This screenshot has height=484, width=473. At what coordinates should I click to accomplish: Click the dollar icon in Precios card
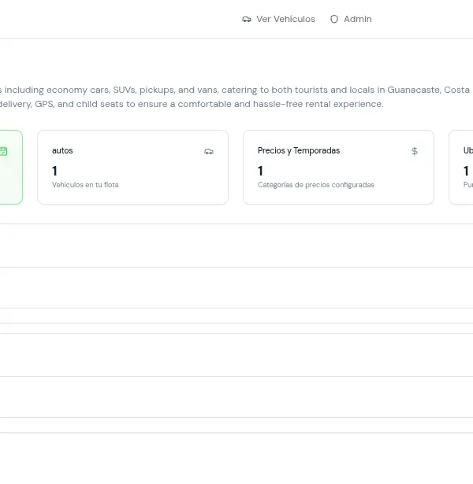pyautogui.click(x=415, y=151)
